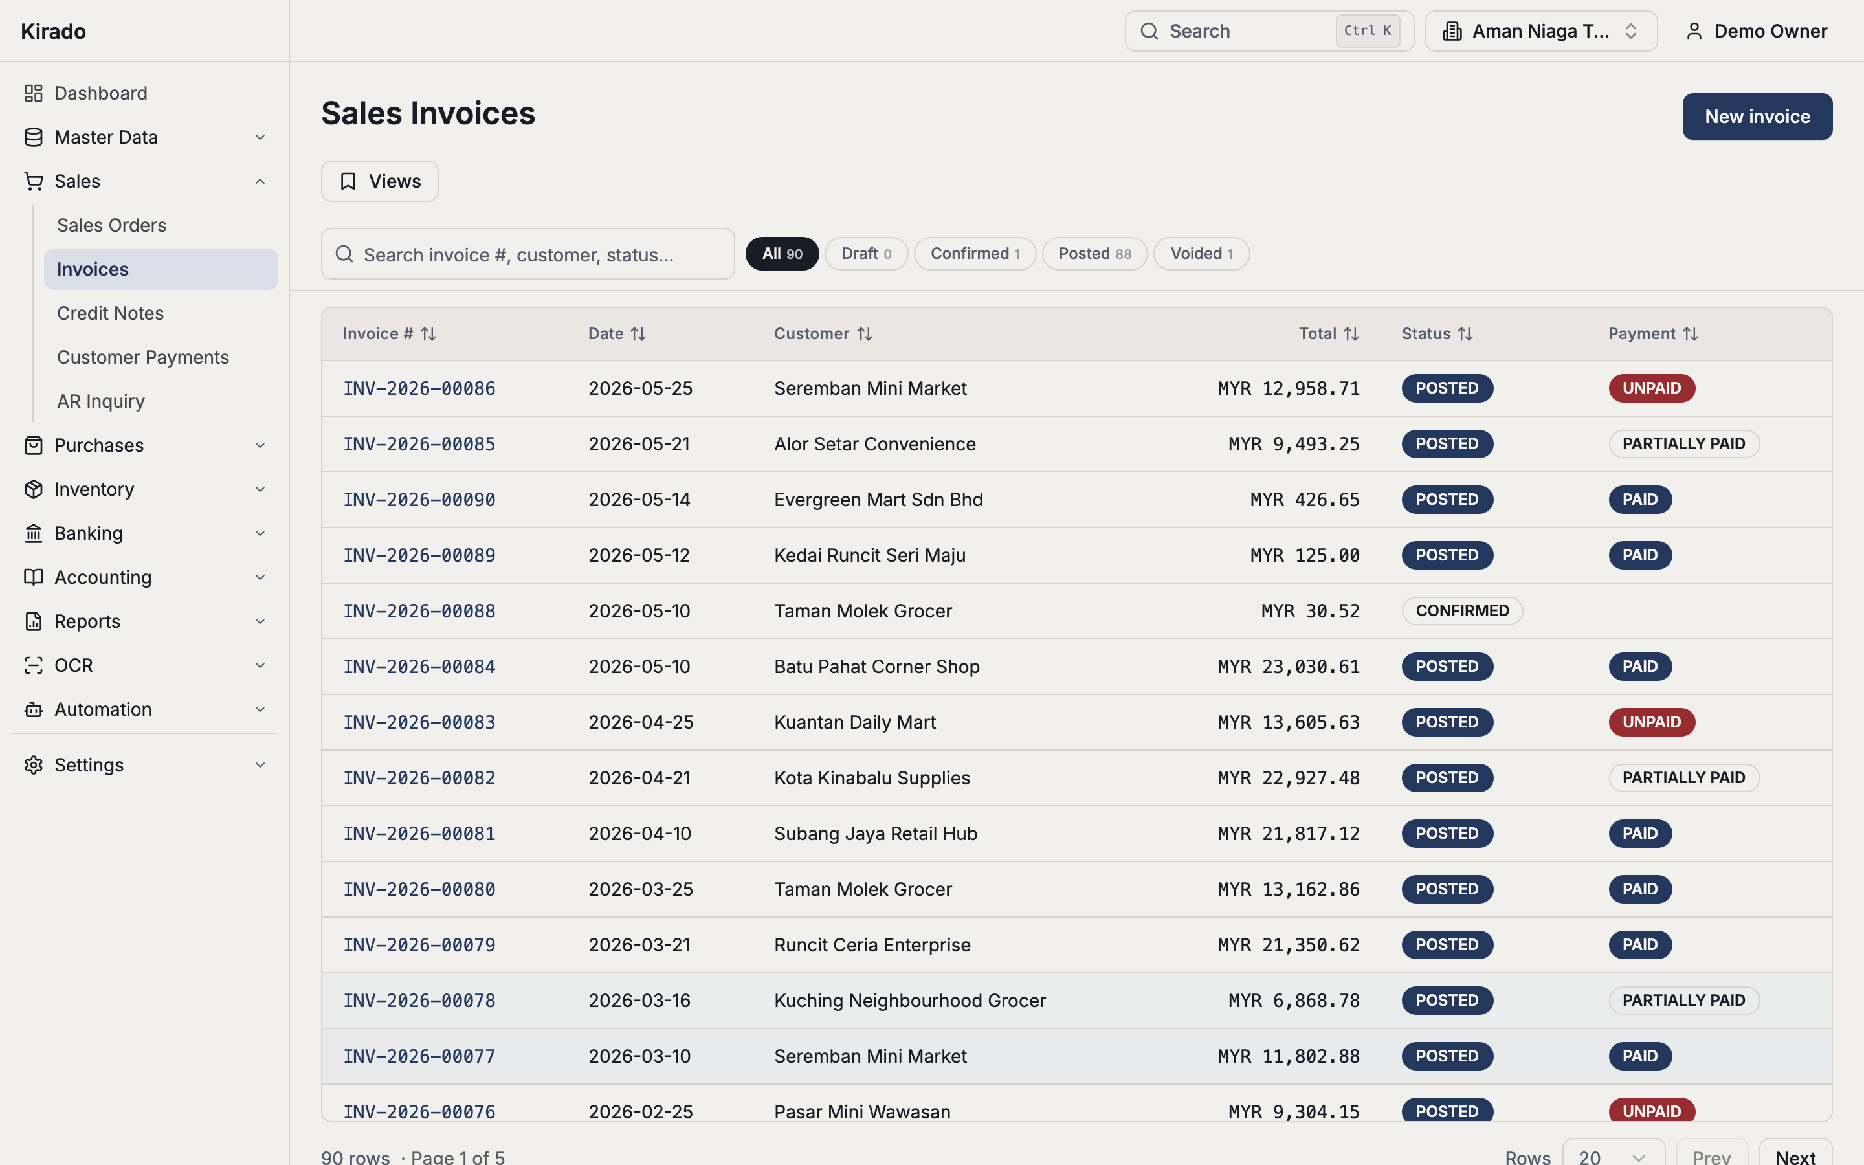Click the Settings gear icon

[33, 765]
